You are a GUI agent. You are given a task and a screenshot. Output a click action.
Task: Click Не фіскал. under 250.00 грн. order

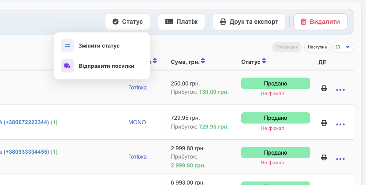(273, 93)
